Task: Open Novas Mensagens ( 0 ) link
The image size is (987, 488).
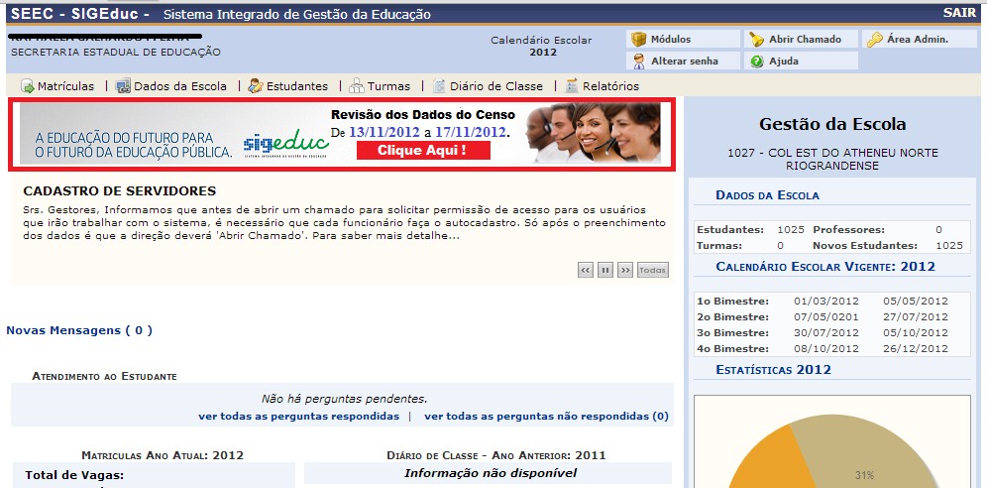Action: [79, 330]
